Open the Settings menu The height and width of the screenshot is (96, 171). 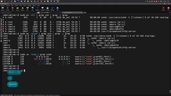click(x=29, y=6)
